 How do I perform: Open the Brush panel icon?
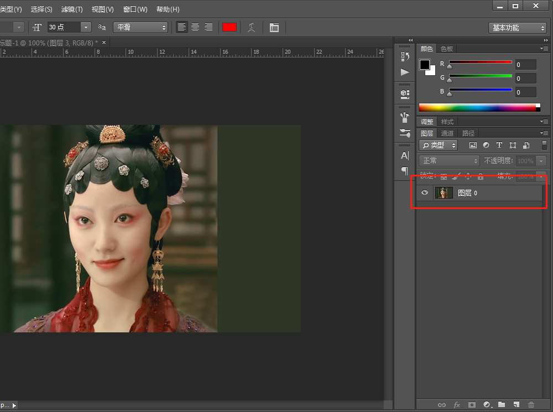point(405,117)
